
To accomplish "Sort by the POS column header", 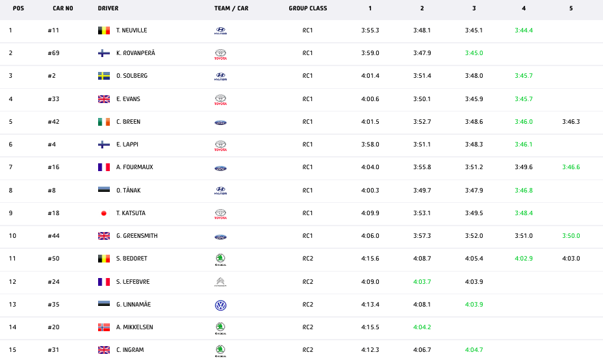I will 18,8.
